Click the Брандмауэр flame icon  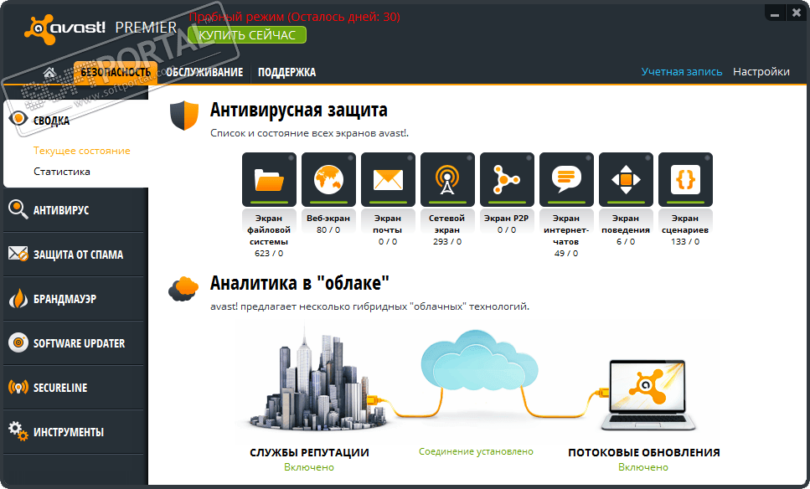pos(18,298)
